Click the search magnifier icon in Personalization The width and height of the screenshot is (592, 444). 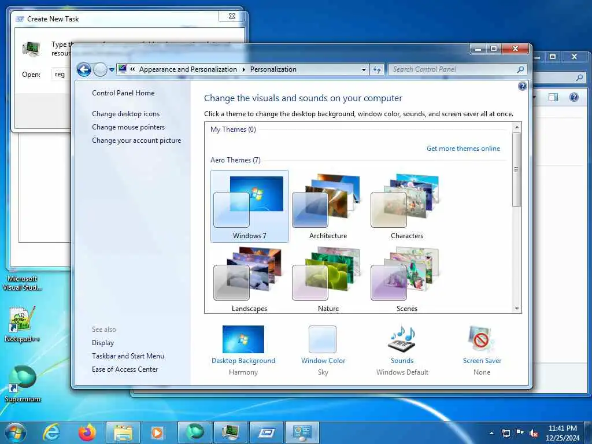coord(520,69)
